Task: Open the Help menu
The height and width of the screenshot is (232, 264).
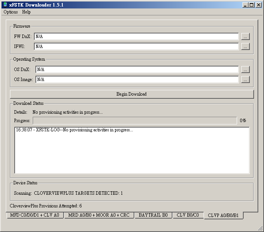Action: click(x=26, y=12)
